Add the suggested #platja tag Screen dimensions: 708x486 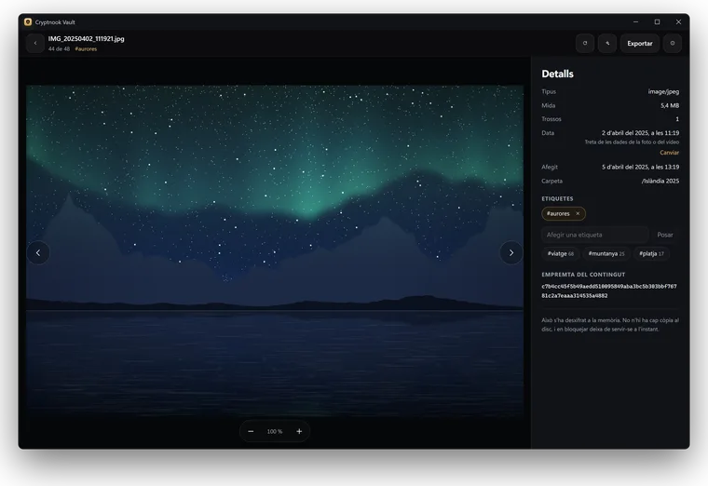pos(651,253)
